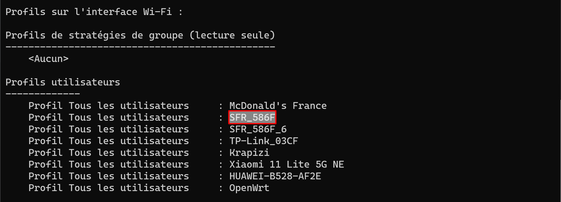The height and width of the screenshot is (202, 561).
Task: Click the Profils de stratégies de groupe heading
Action: point(140,35)
